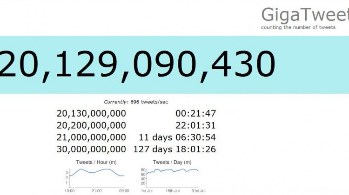Viewport: 349px width, 195px height.
Task: Select the 20,200,000,000 milestone number
Action: (91, 125)
